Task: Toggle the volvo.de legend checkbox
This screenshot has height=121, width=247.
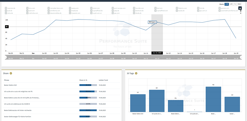Action: [x=6, y=13]
